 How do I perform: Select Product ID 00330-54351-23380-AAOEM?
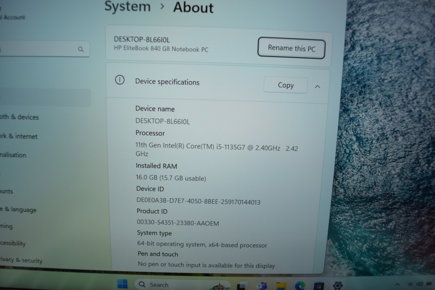coord(178,223)
